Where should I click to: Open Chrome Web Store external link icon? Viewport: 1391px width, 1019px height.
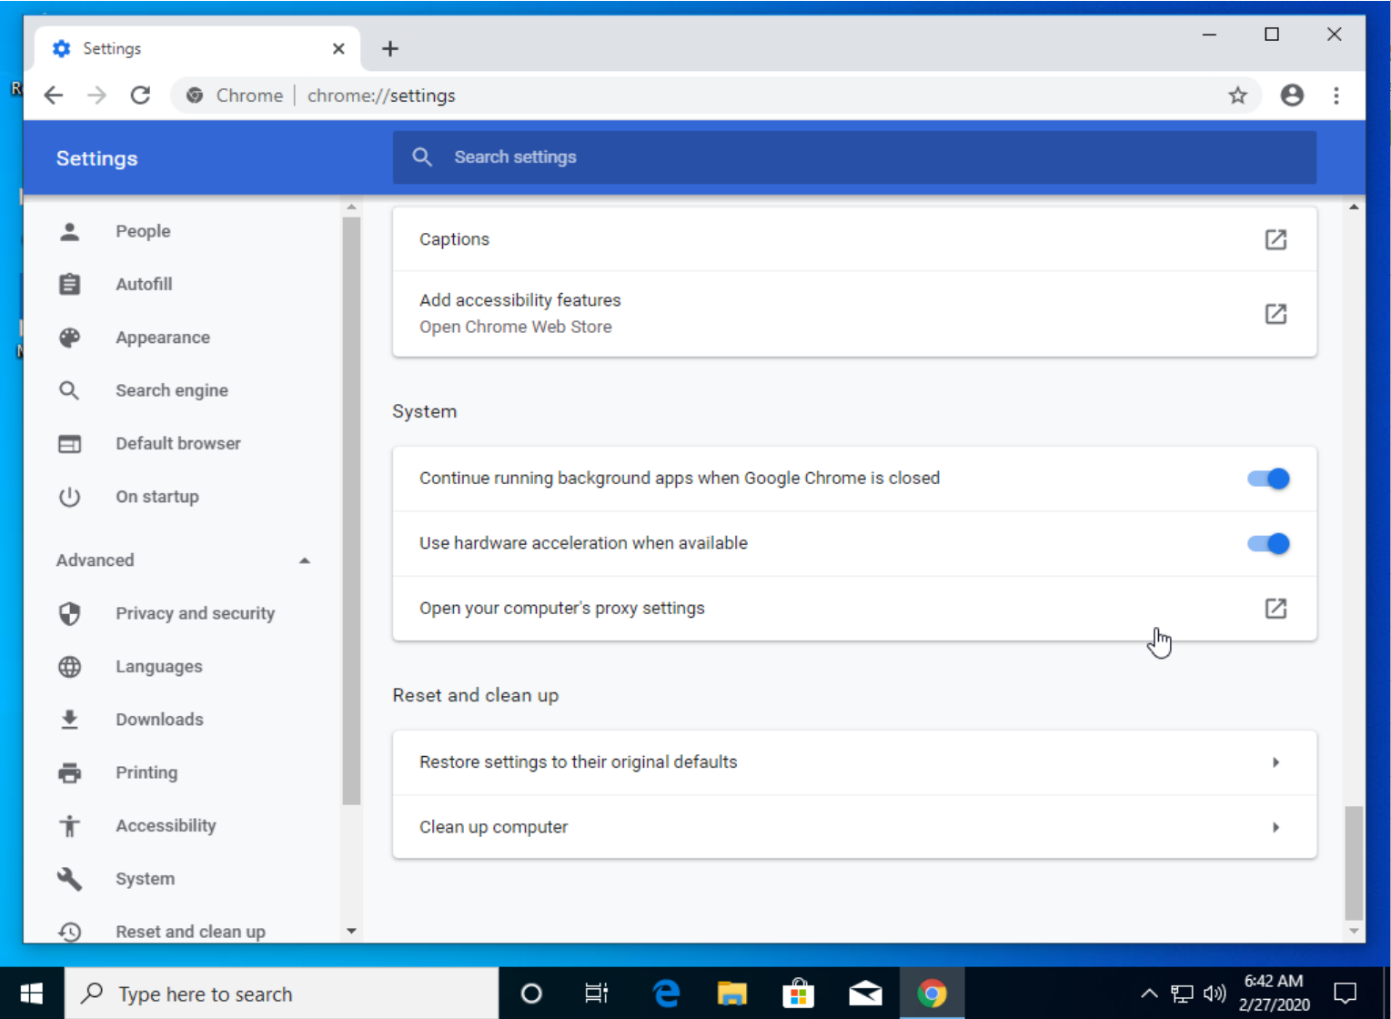click(x=1275, y=314)
